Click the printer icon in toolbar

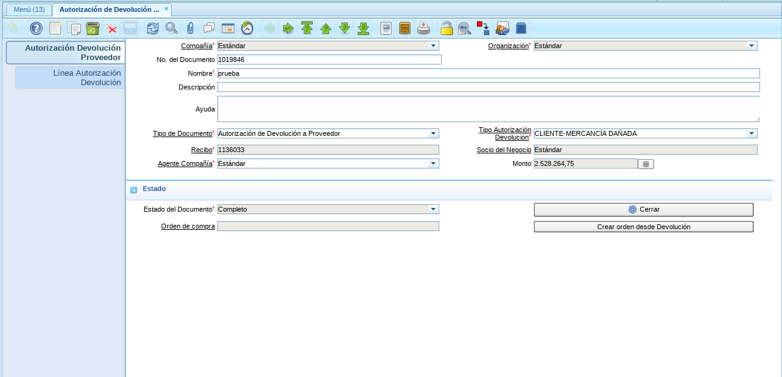(424, 28)
